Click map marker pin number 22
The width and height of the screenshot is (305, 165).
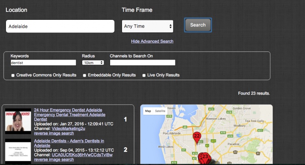point(197,138)
